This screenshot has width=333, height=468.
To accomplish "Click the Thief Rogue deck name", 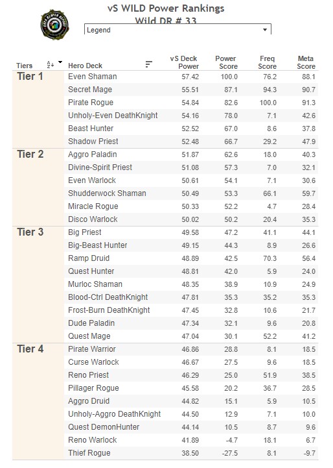I will click(x=89, y=453).
